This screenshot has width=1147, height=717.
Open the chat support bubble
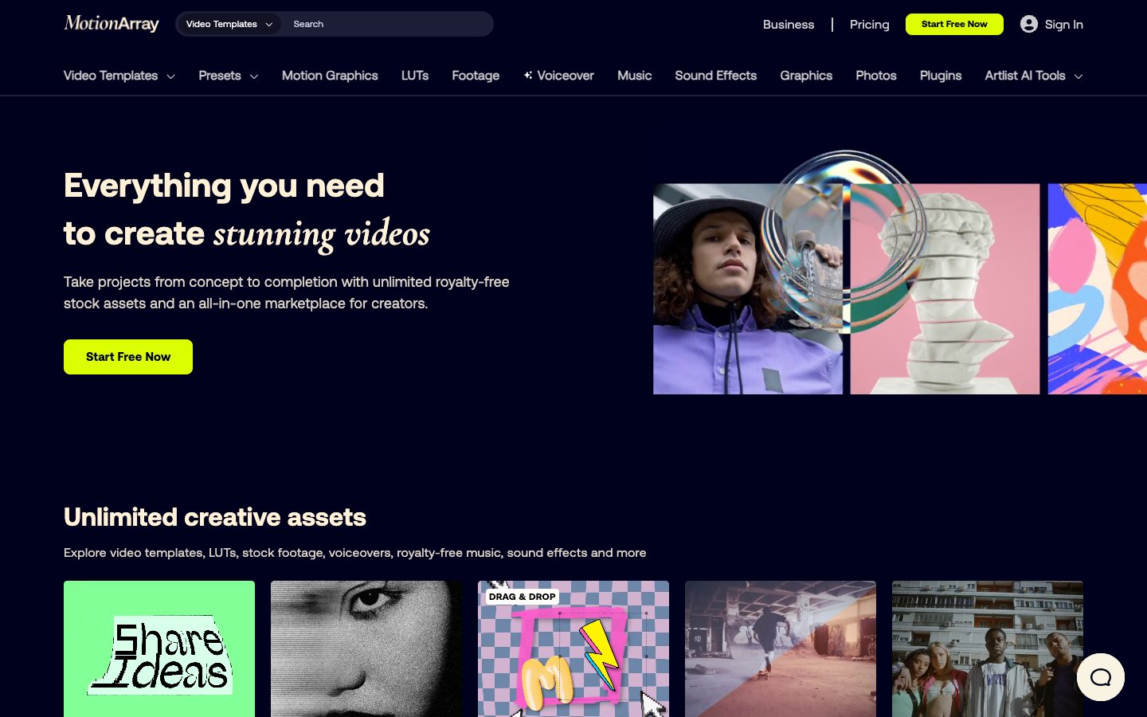pyautogui.click(x=1101, y=677)
